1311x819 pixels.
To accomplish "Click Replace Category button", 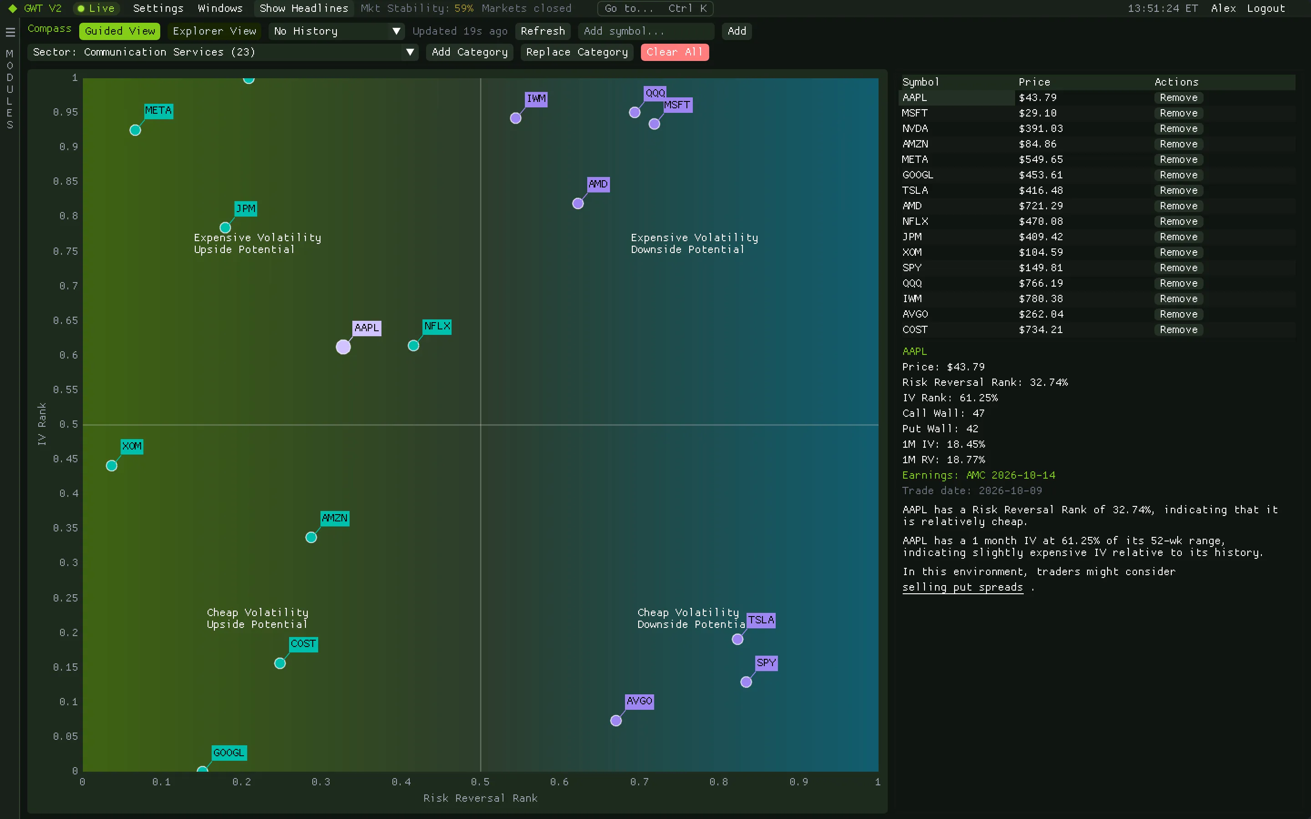I will click(x=577, y=52).
